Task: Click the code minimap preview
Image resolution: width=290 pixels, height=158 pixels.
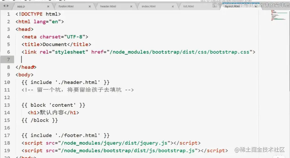Action: click(279, 15)
